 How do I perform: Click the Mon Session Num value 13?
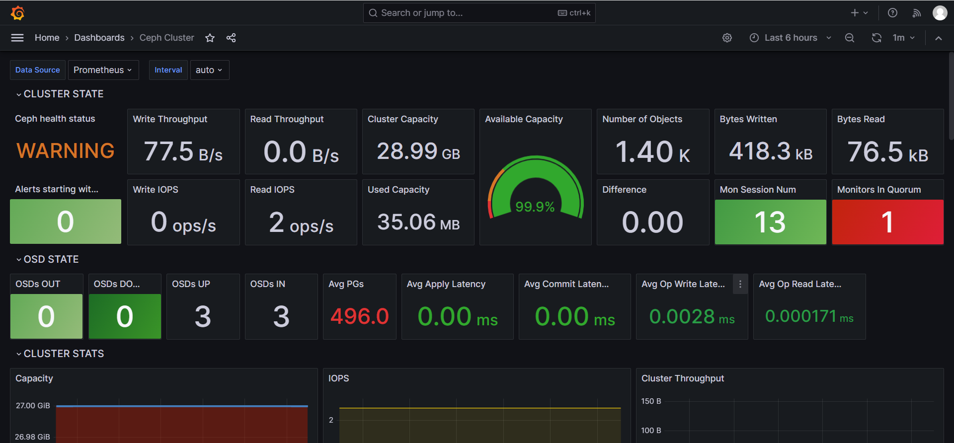770,222
